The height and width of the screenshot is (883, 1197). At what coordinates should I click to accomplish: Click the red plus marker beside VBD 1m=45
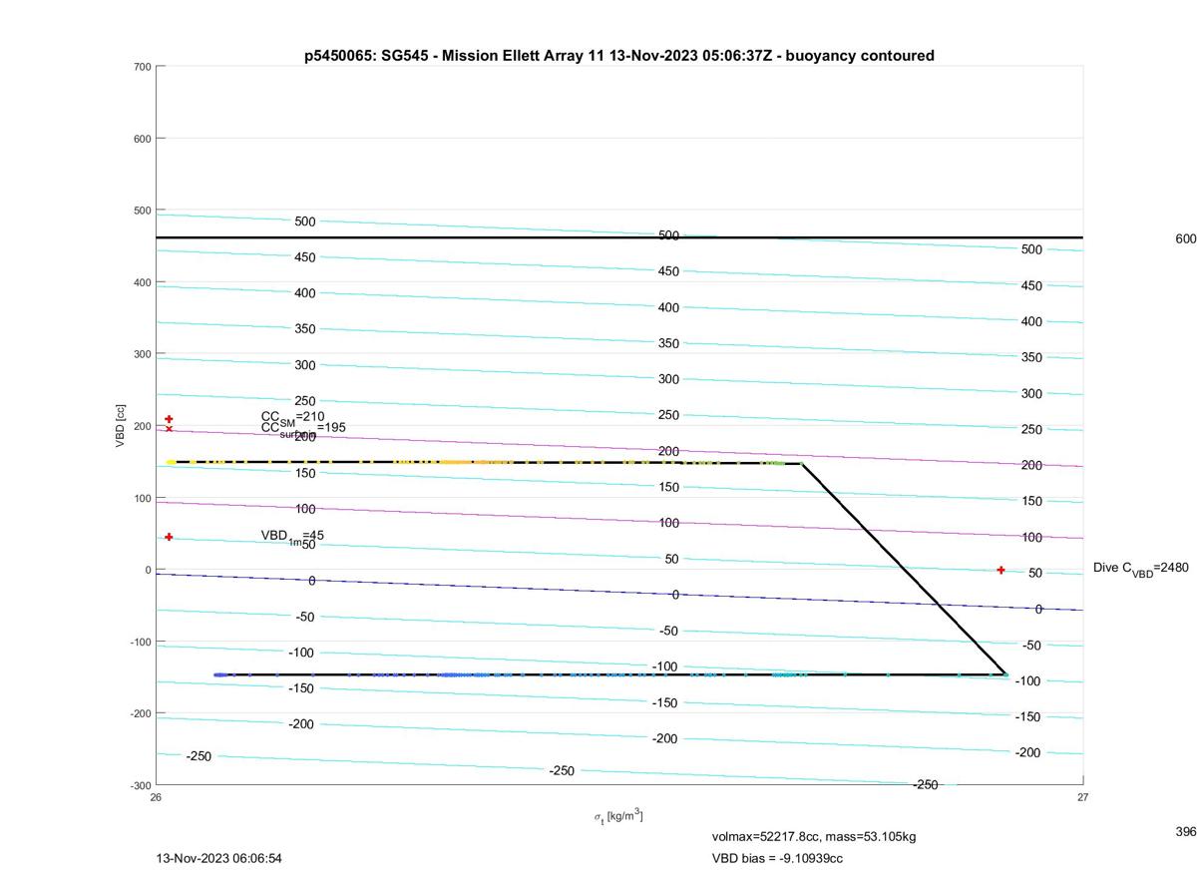169,537
